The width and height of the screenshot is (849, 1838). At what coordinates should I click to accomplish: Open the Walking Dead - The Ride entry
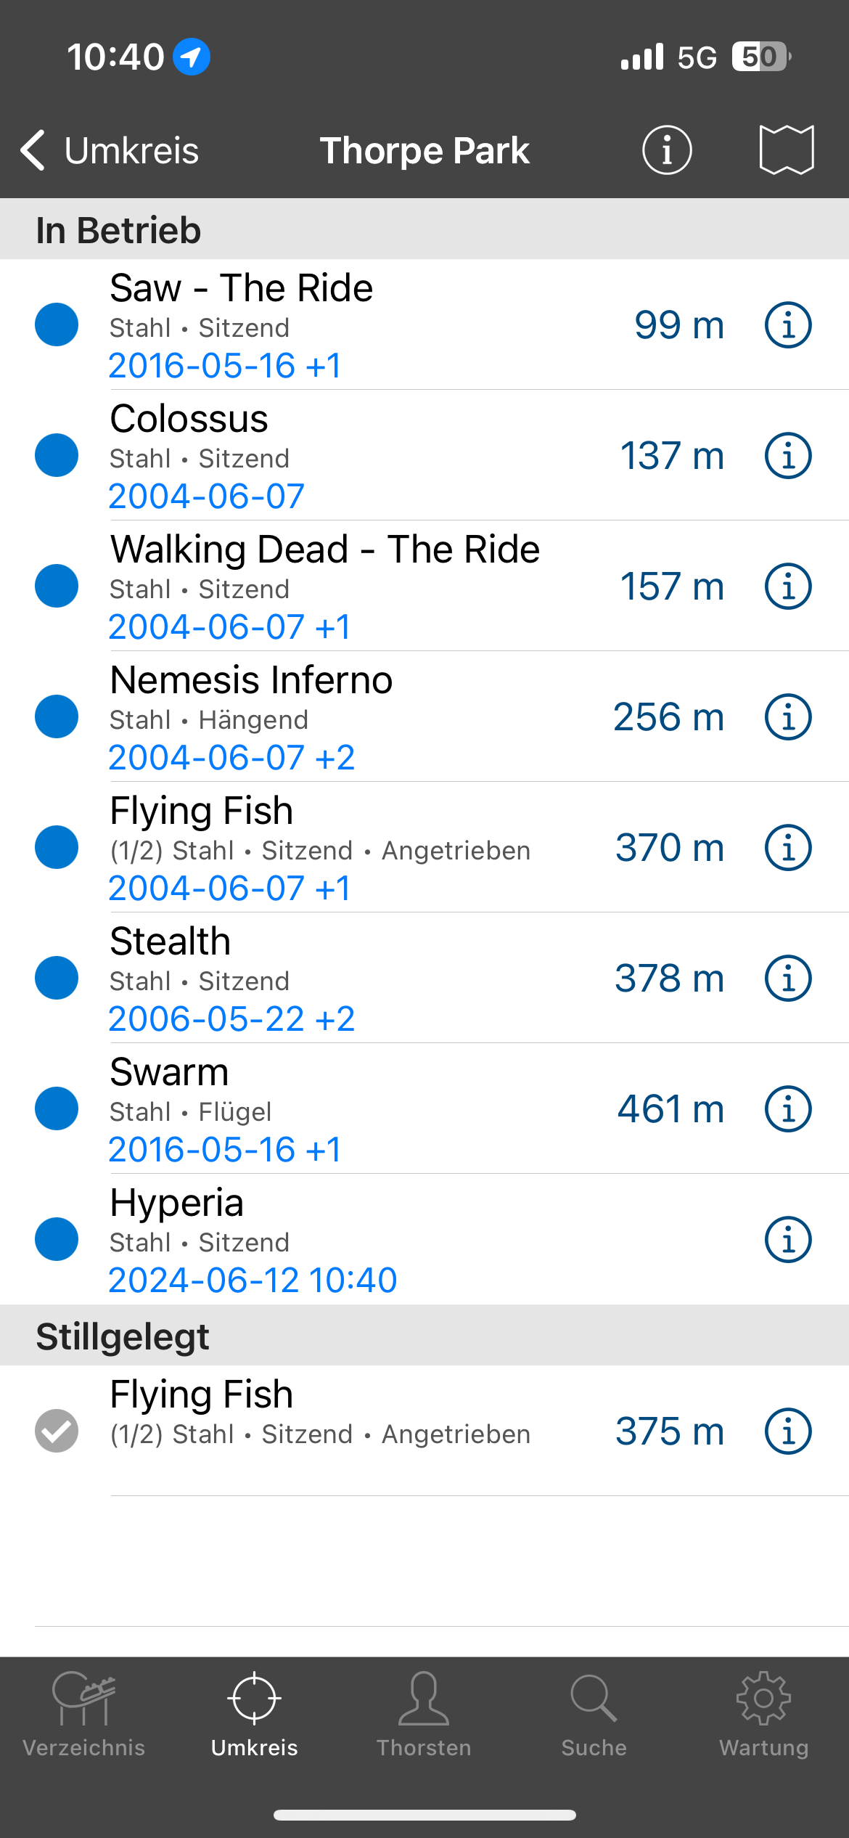click(325, 550)
